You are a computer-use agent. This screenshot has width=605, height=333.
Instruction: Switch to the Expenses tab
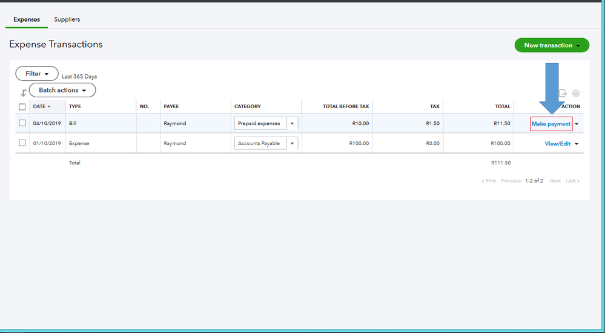[x=27, y=19]
